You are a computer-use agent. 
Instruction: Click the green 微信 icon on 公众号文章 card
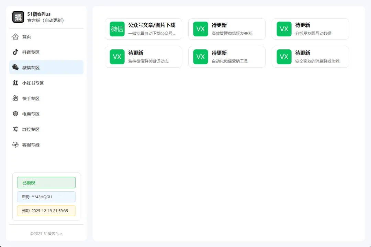click(x=117, y=29)
